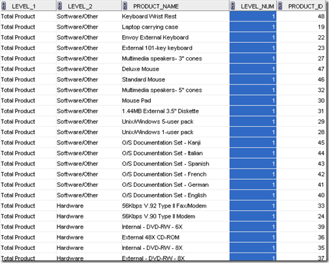Click product ID 48 cell
Viewport: 329px width, 263px height.
pyautogui.click(x=301, y=16)
